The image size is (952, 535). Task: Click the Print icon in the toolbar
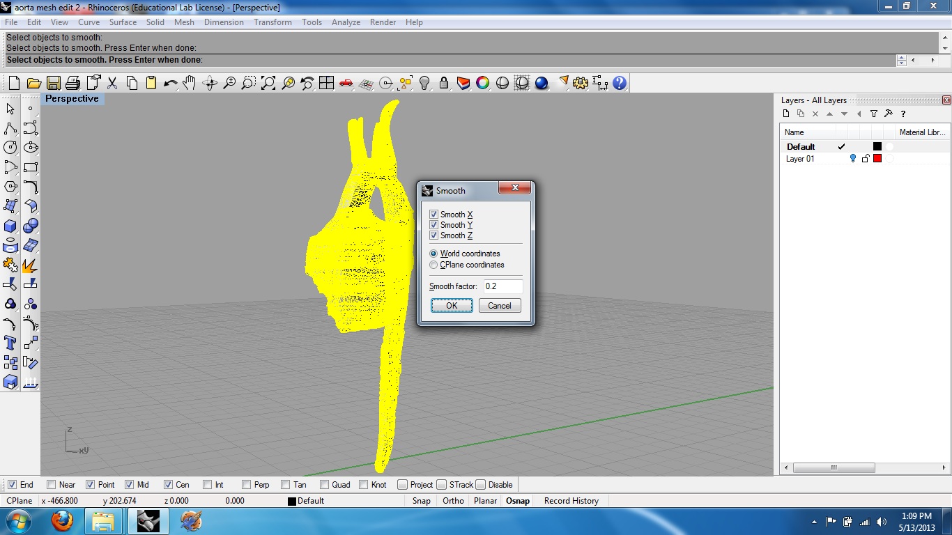click(72, 84)
